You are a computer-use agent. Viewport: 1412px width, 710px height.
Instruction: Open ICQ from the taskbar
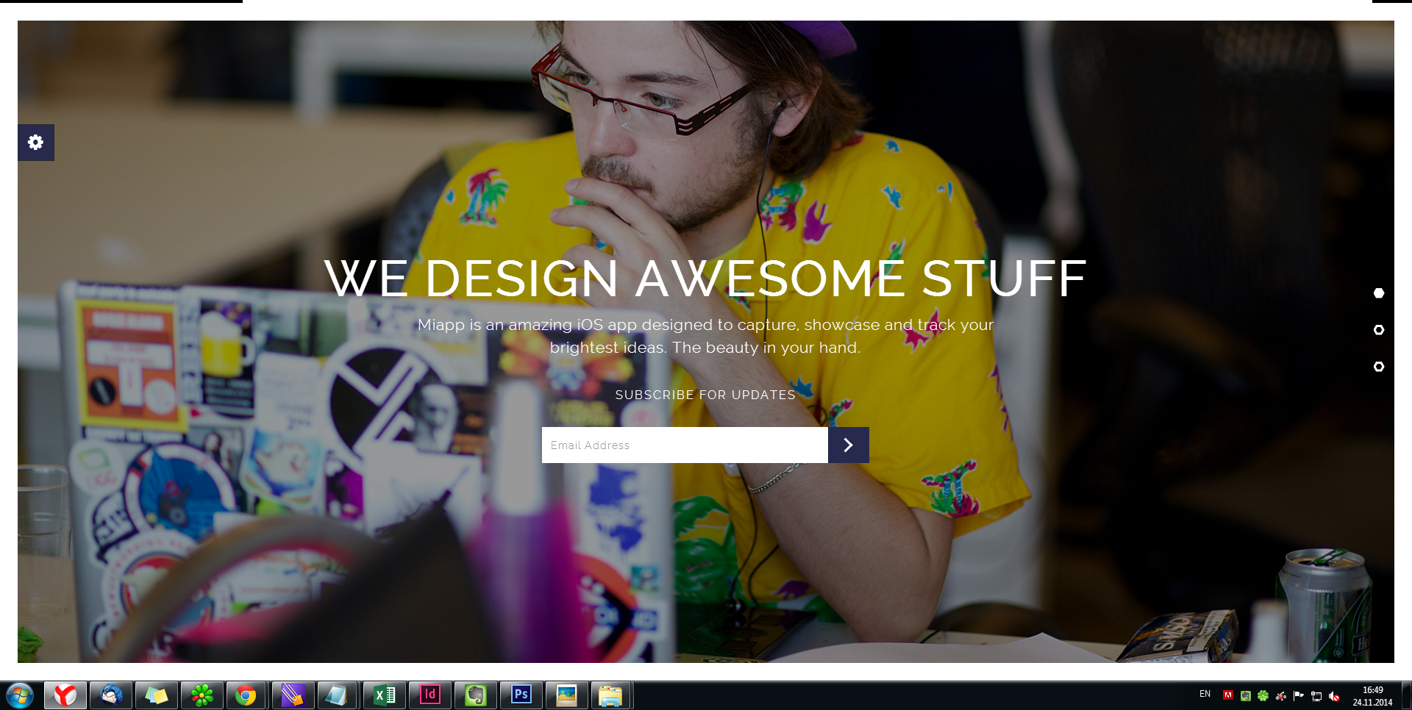(x=202, y=695)
